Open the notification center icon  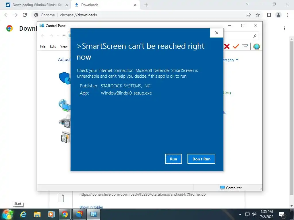pyautogui.click(x=282, y=214)
